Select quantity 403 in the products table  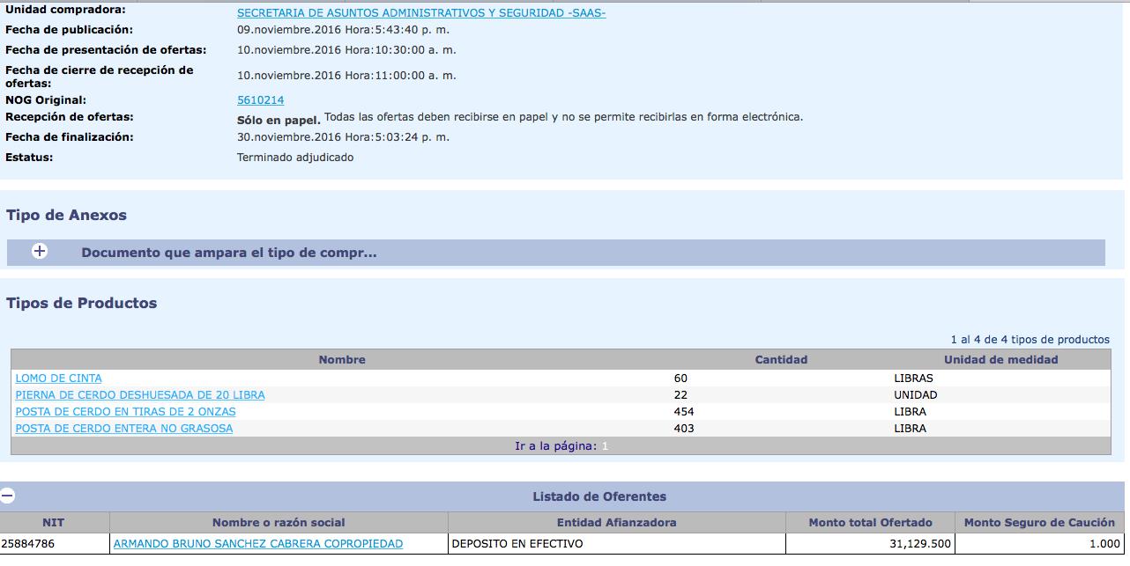683,429
